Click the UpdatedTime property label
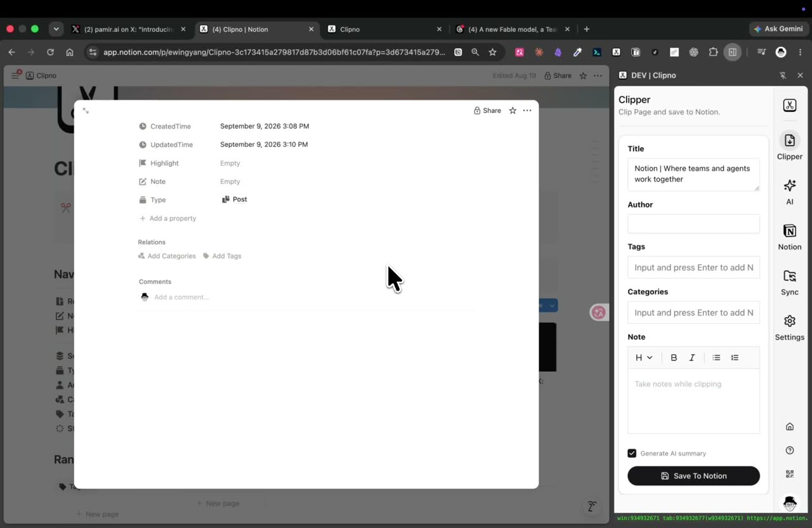Image resolution: width=812 pixels, height=528 pixels. click(171, 145)
